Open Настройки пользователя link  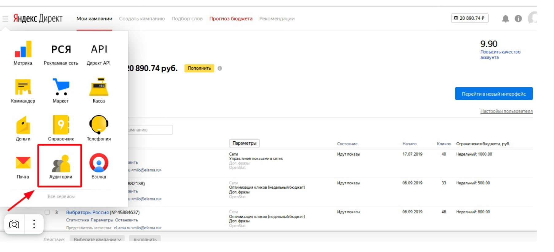(x=506, y=111)
